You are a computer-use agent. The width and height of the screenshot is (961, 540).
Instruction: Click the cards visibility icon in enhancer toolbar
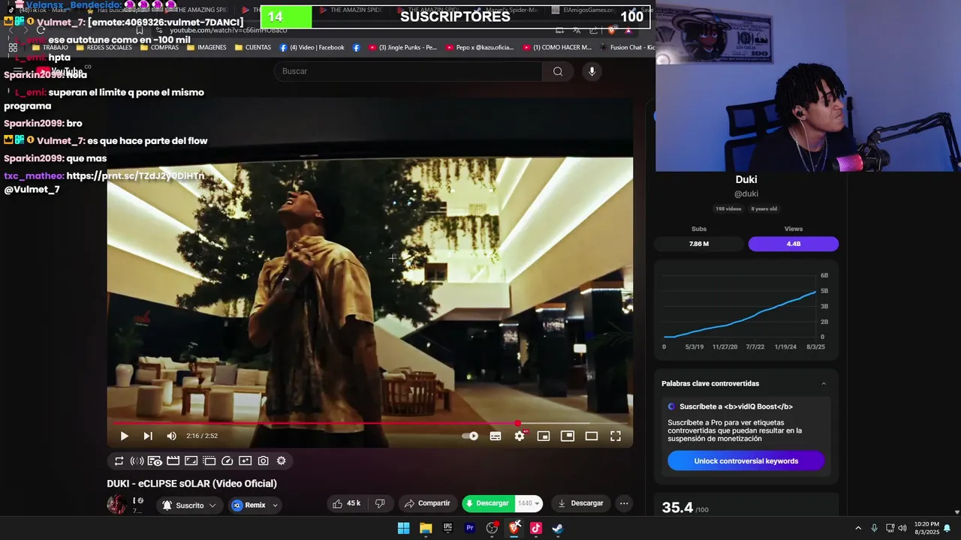pyautogui.click(x=155, y=461)
